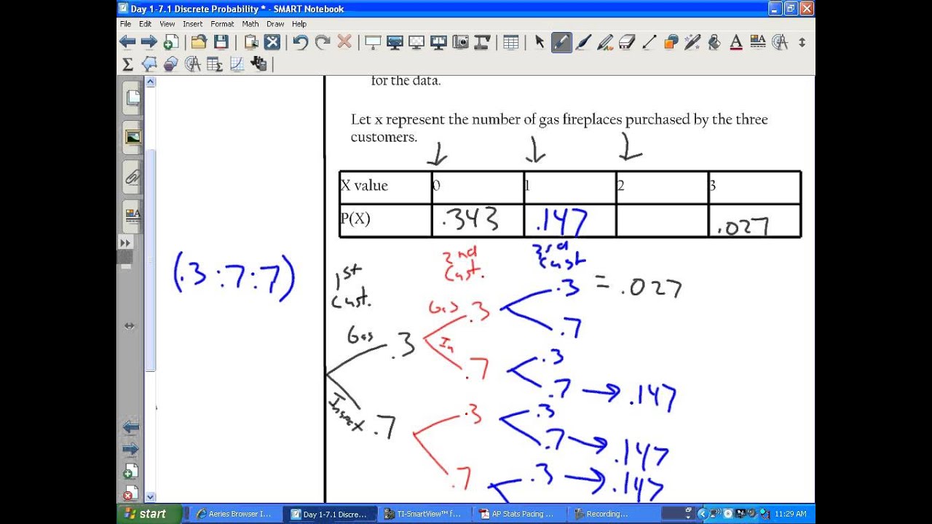The height and width of the screenshot is (524, 932).
Task: Open the Format menu
Action: [222, 24]
